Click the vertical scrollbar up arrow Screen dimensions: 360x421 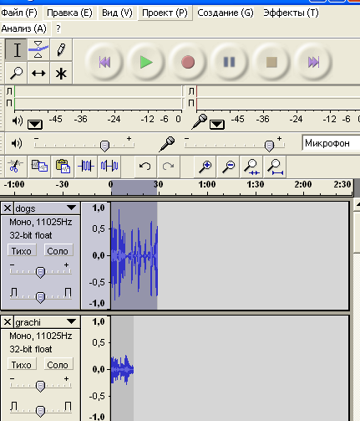click(357, 205)
